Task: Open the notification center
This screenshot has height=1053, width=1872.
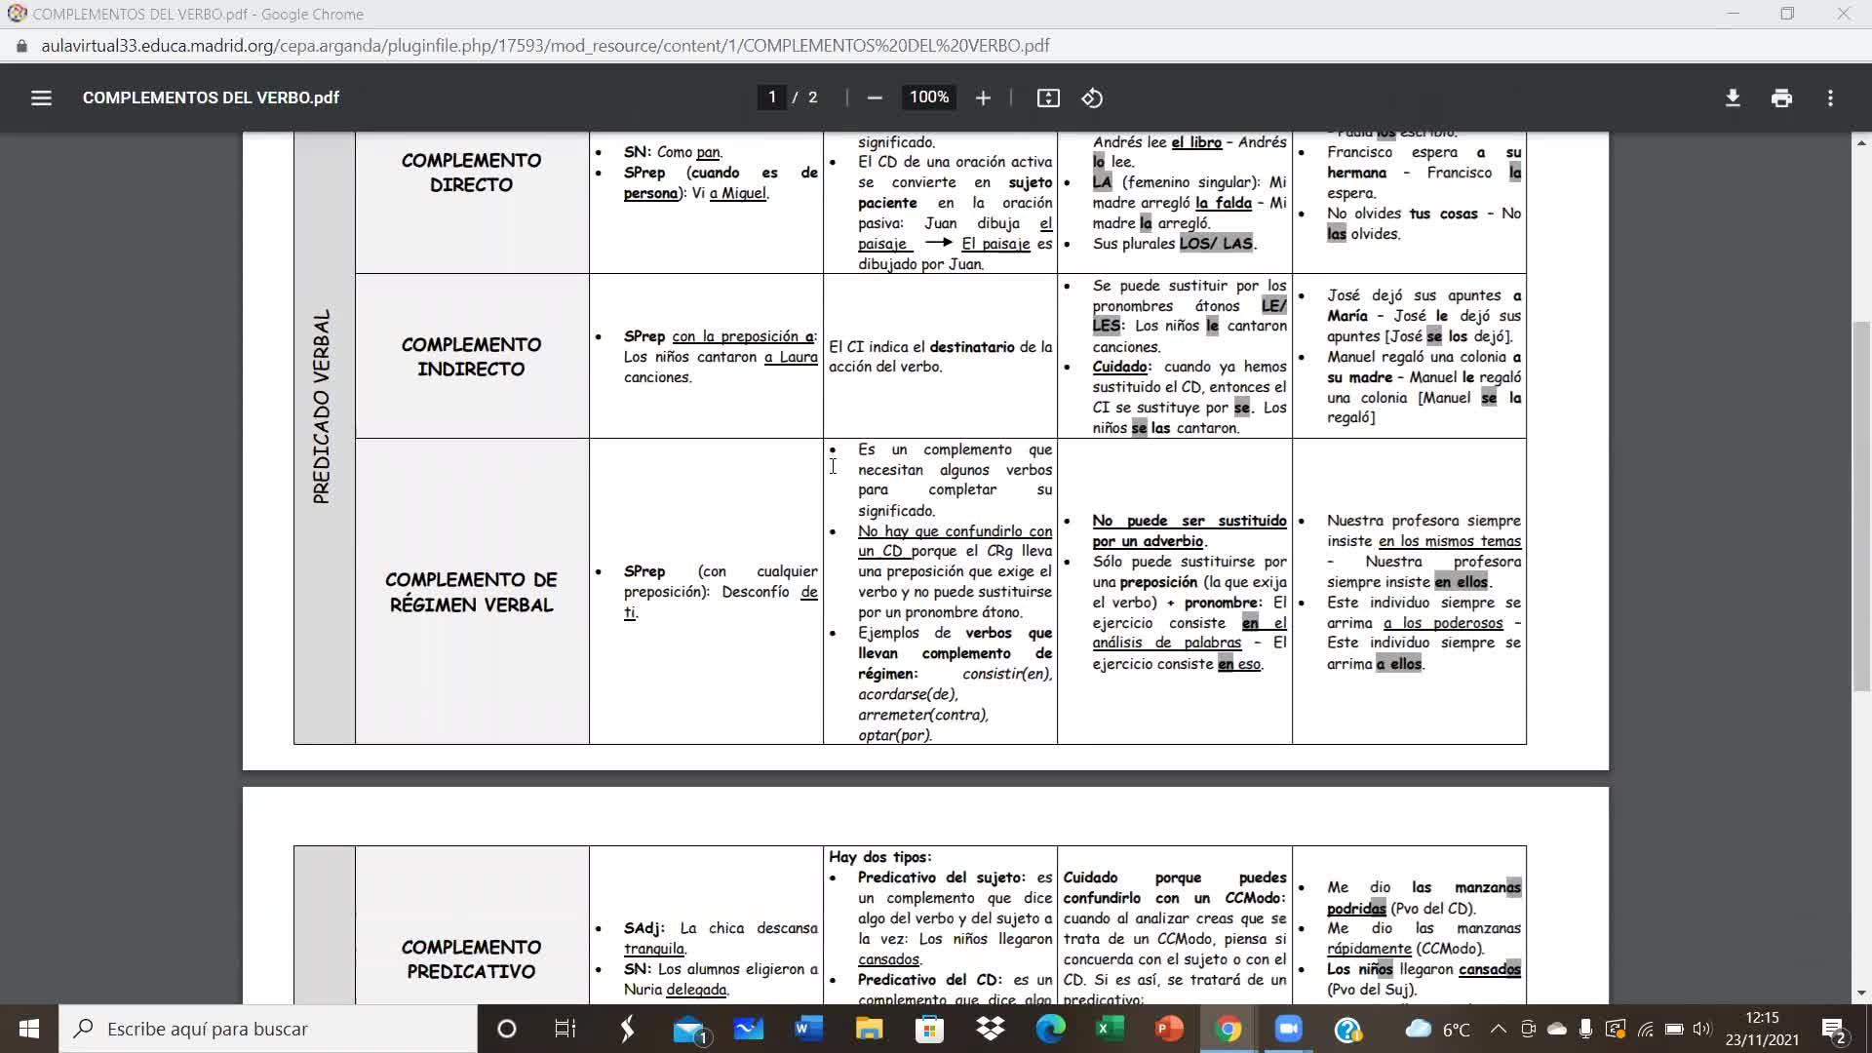Action: tap(1835, 1029)
